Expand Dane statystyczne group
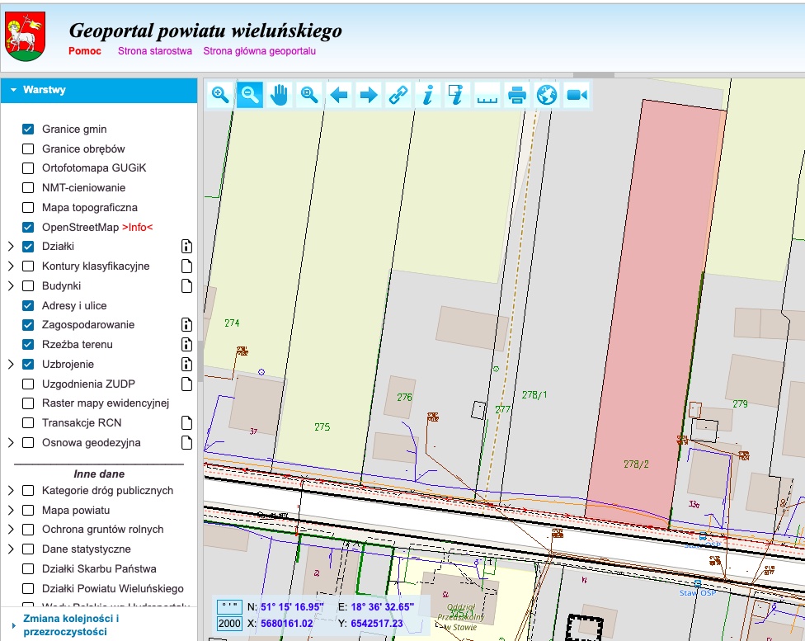 [x=11, y=549]
